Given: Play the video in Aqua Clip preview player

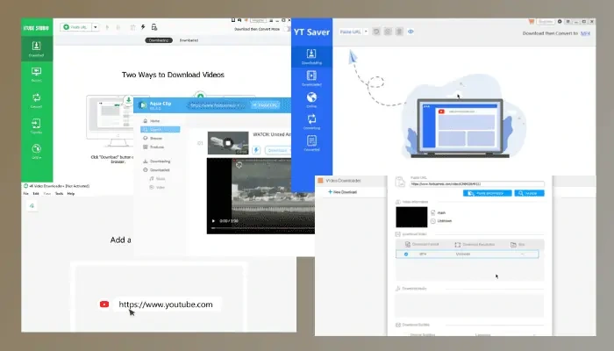Looking at the screenshot, I should pyautogui.click(x=213, y=221).
